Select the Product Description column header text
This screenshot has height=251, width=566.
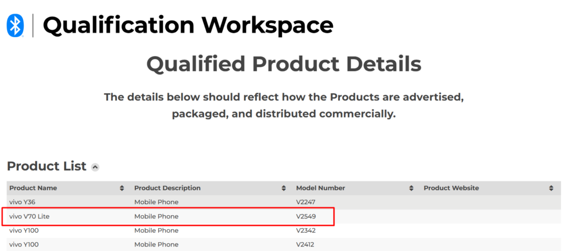pos(167,188)
